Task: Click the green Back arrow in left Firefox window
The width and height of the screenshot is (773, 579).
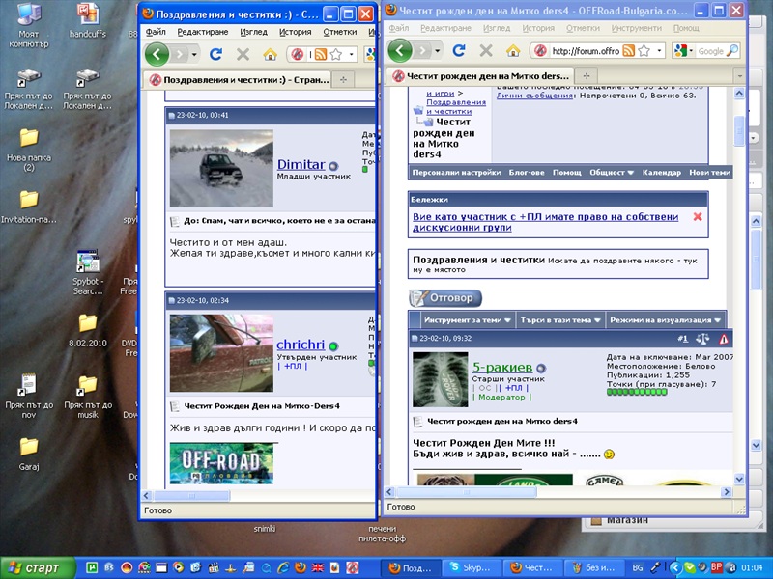Action: click(x=157, y=54)
